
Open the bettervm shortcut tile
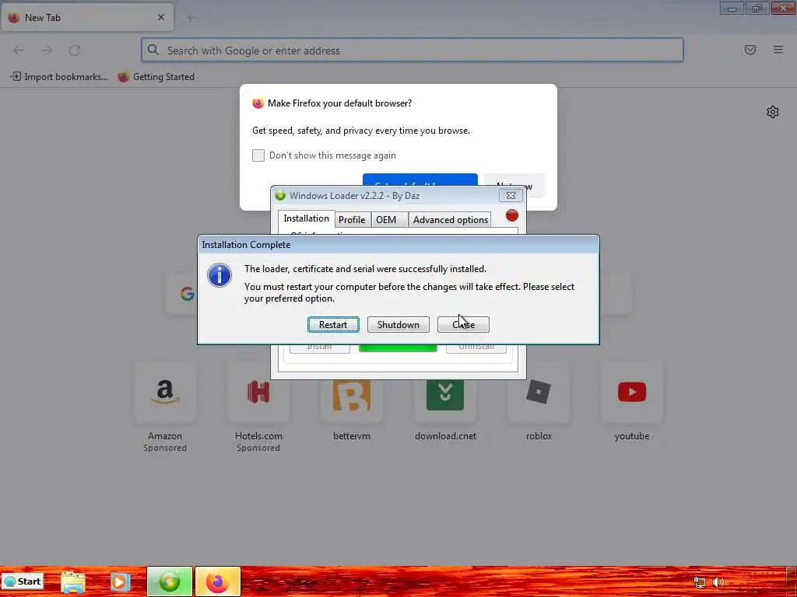352,395
